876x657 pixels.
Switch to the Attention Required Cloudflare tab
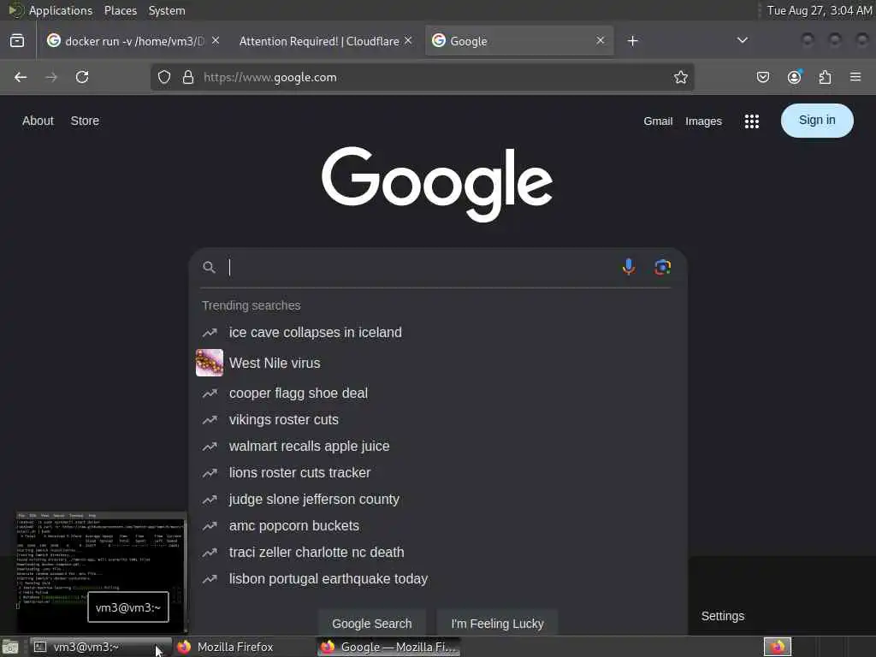pyautogui.click(x=324, y=41)
